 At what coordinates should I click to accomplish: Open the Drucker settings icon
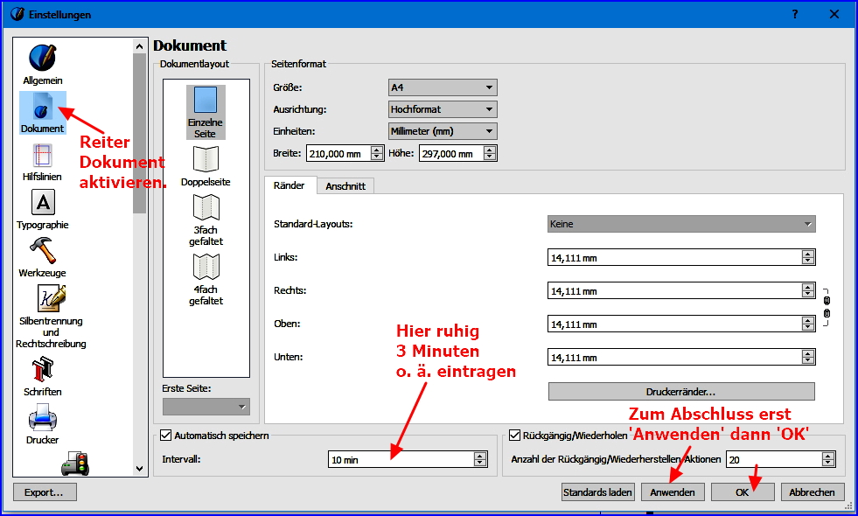42,420
